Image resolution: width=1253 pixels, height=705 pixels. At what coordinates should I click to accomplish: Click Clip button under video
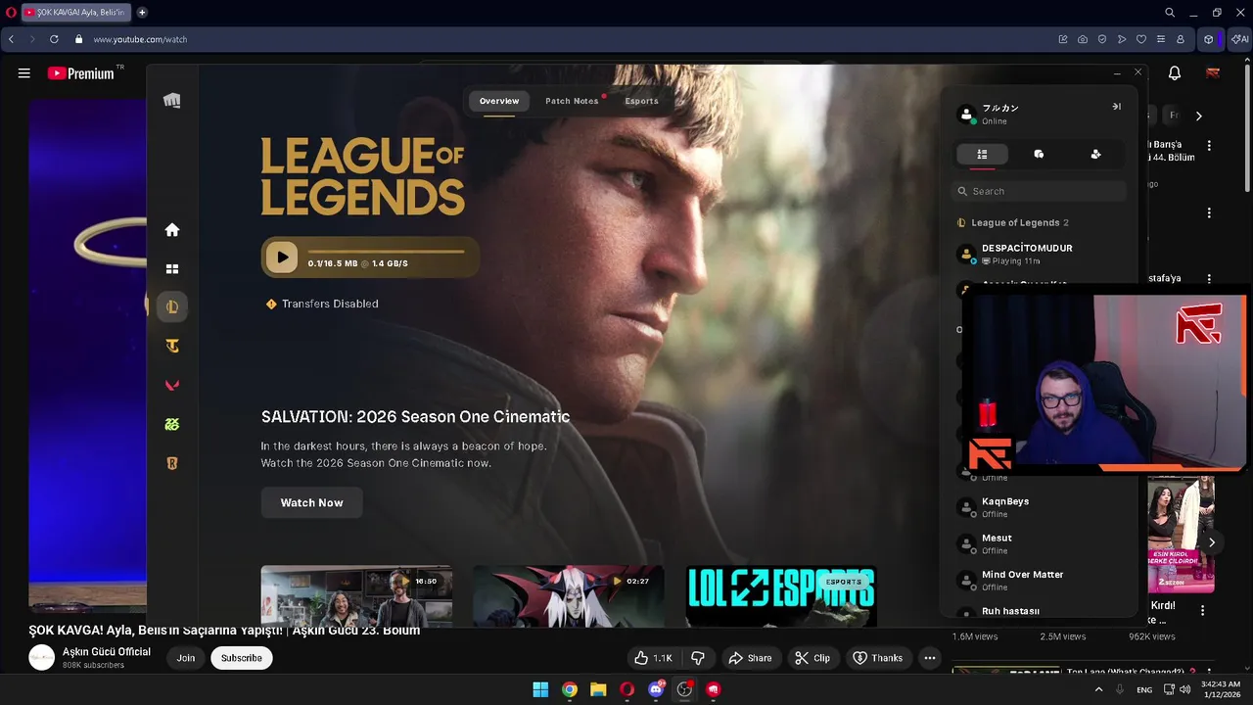point(812,658)
